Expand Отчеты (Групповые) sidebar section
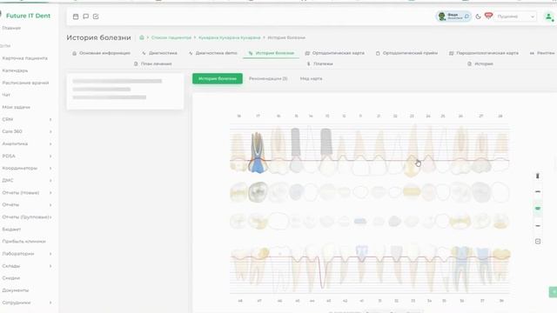Image resolution: width=557 pixels, height=313 pixels. [x=27, y=216]
